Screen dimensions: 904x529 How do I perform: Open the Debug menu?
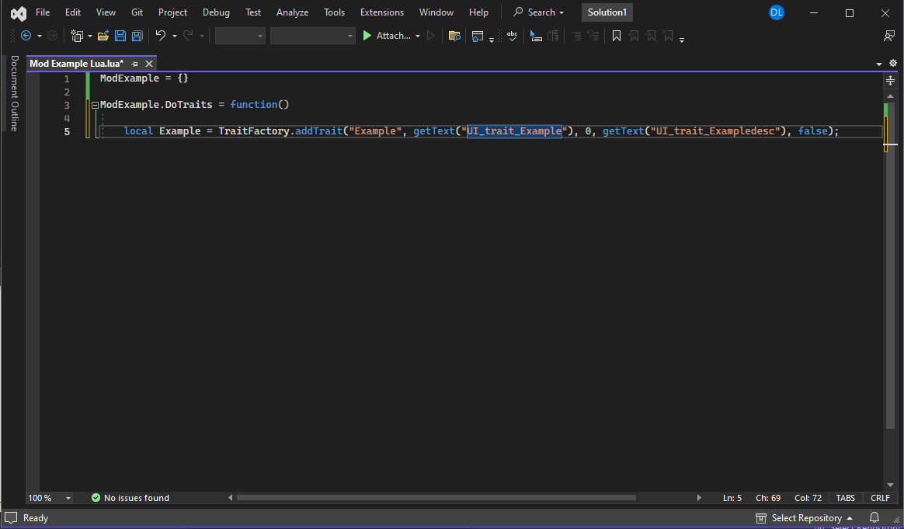pos(216,12)
